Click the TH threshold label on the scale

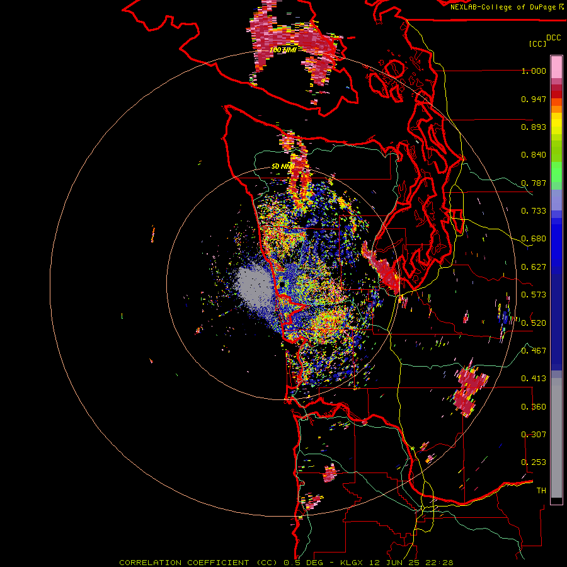point(541,491)
